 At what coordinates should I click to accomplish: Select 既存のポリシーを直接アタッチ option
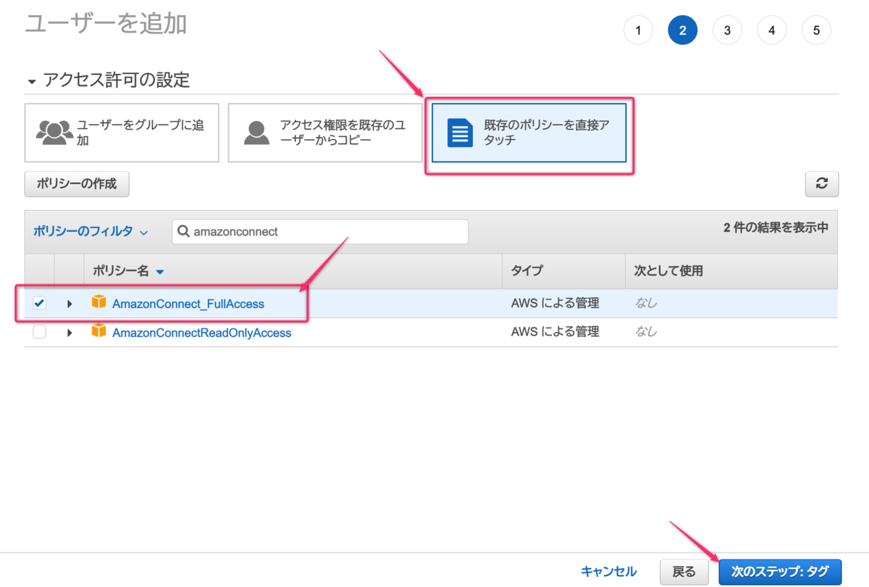pyautogui.click(x=529, y=133)
